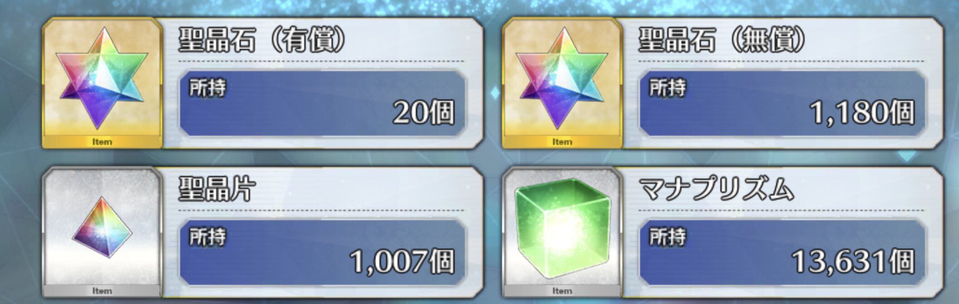Select the マナプリズム item title

click(x=716, y=189)
